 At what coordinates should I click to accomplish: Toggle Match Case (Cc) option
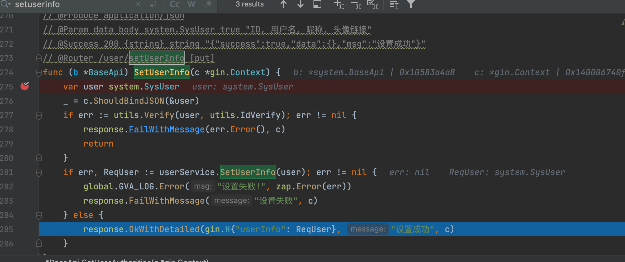175,4
